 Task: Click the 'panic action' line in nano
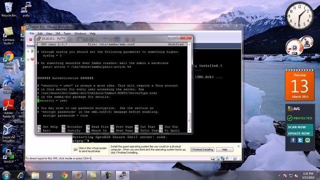[x=86, y=66]
